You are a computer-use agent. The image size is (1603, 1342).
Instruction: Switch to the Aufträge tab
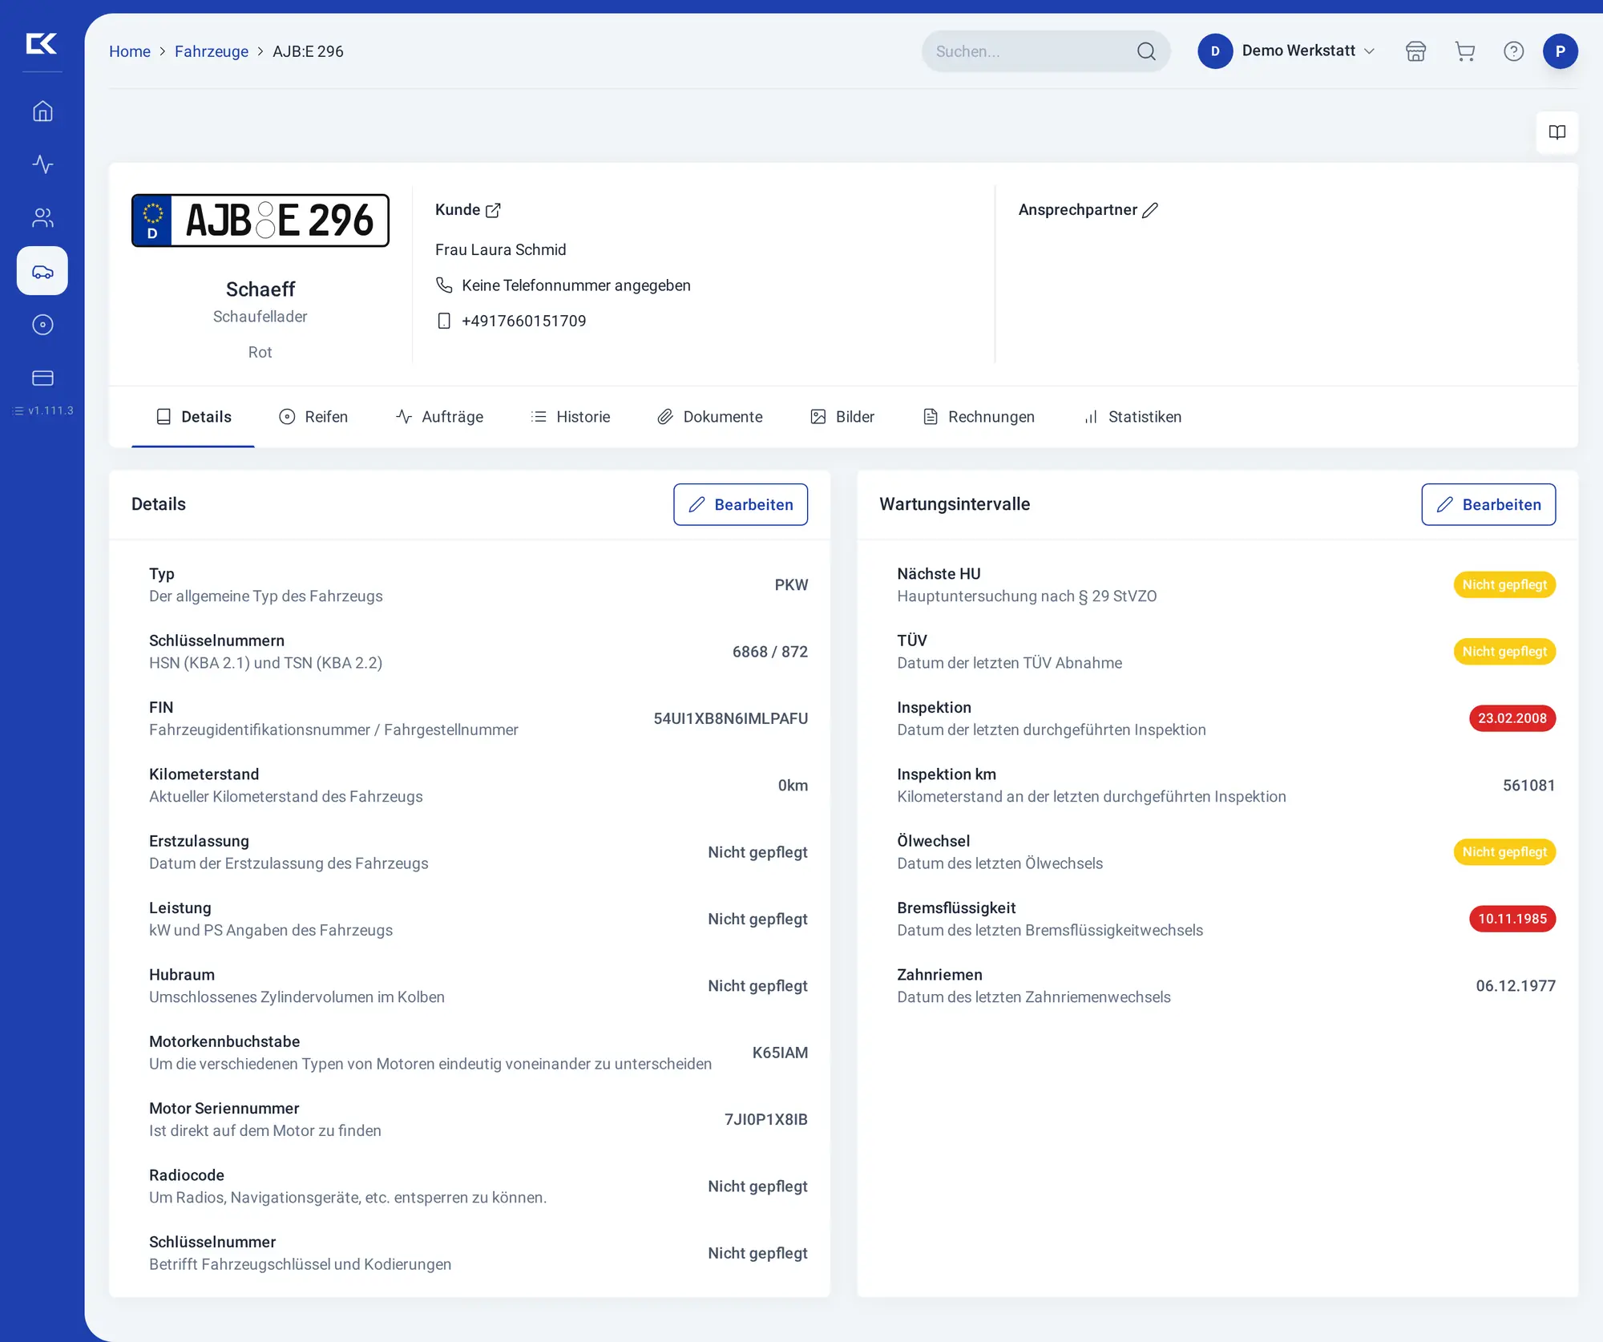[439, 417]
